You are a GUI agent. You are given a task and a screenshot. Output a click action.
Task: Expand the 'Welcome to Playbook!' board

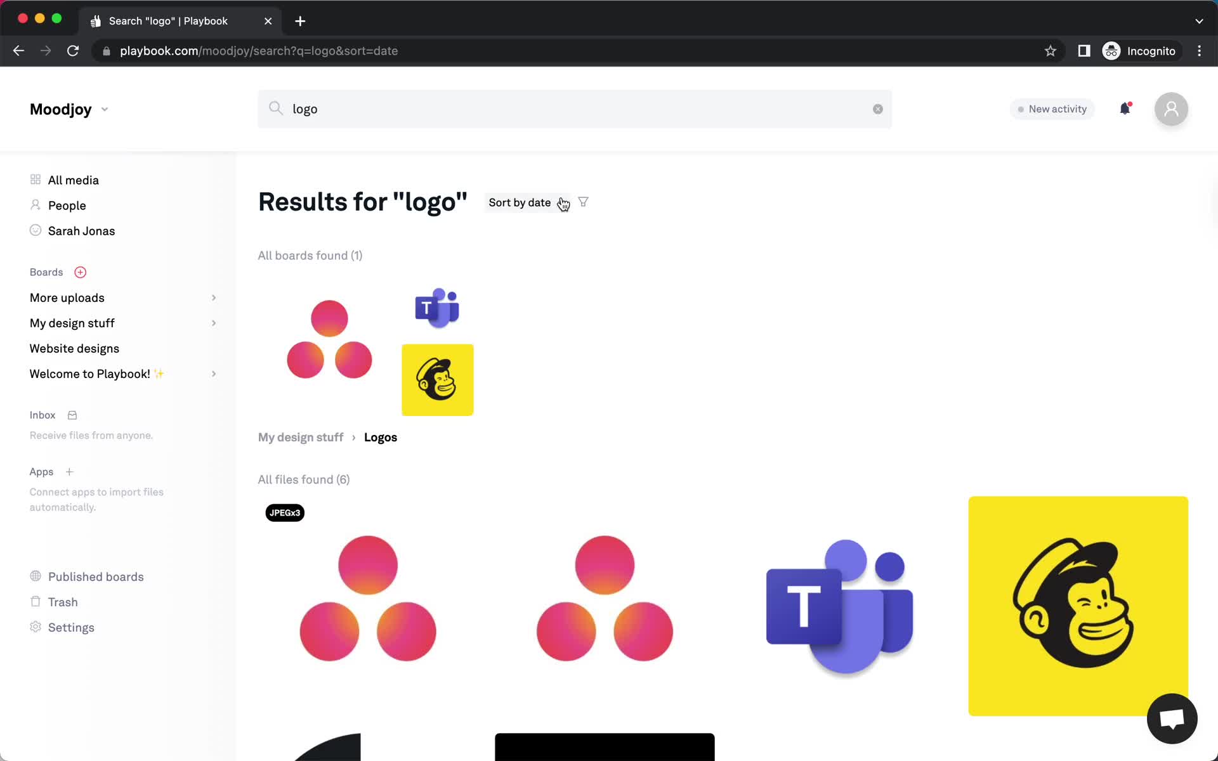tap(213, 374)
